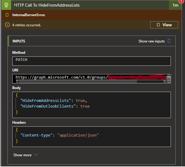Click the URI horizontal scrollbar thumb
185x167 pixels.
pos(78,81)
